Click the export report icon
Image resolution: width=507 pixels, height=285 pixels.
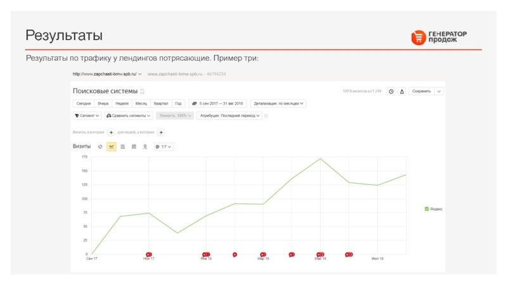pyautogui.click(x=401, y=91)
